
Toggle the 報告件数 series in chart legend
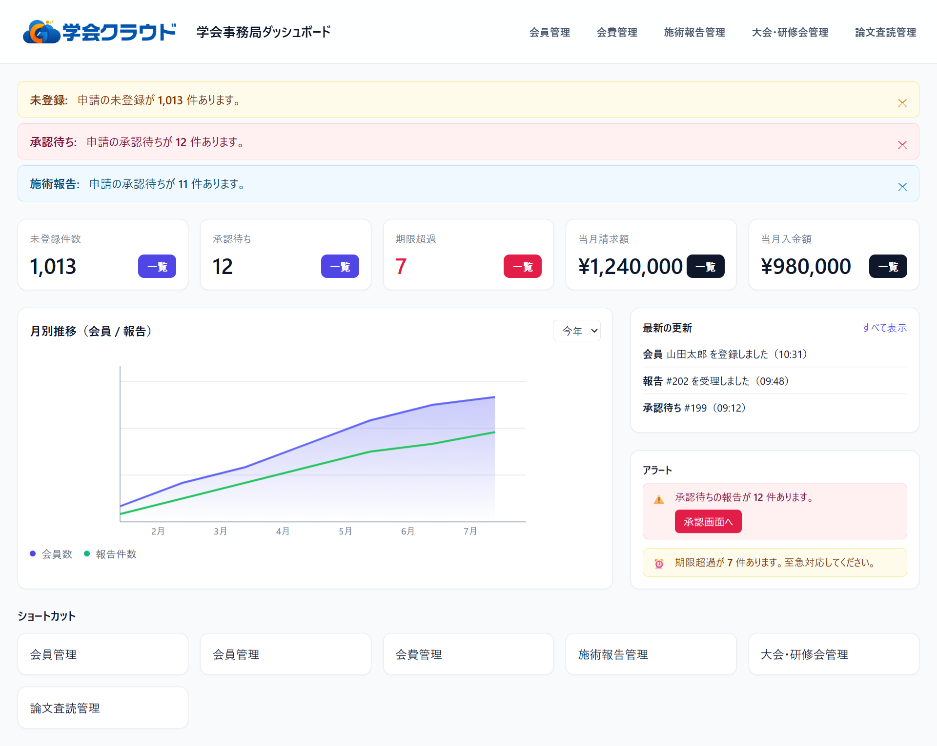(x=111, y=554)
